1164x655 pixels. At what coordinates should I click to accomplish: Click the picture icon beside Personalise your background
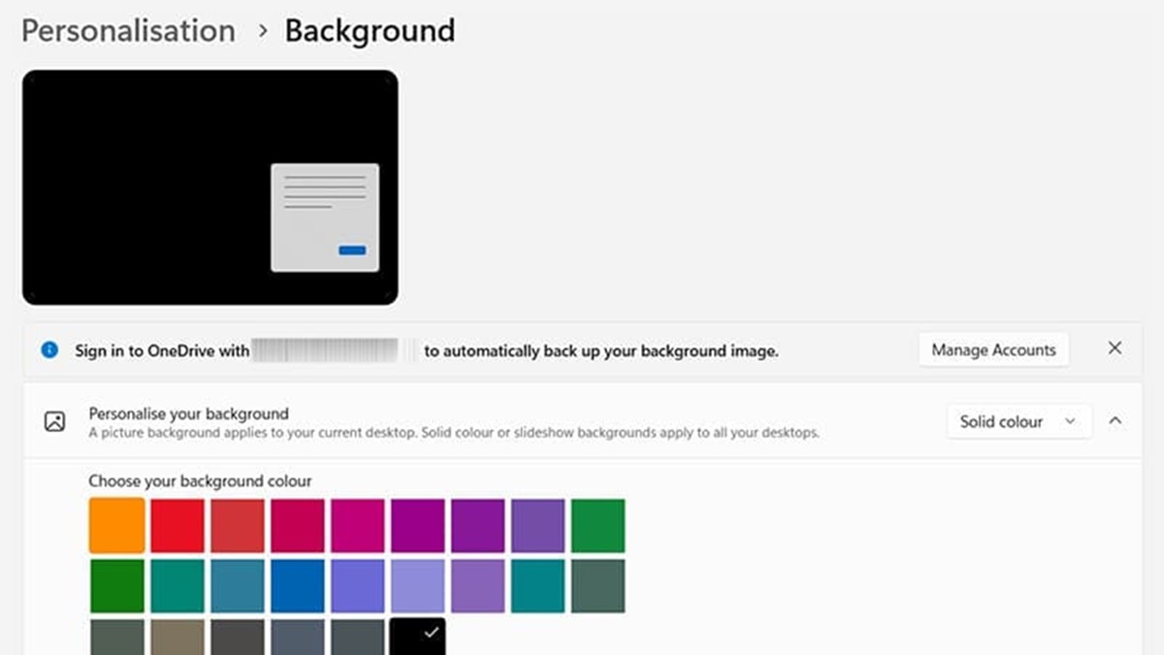click(55, 422)
